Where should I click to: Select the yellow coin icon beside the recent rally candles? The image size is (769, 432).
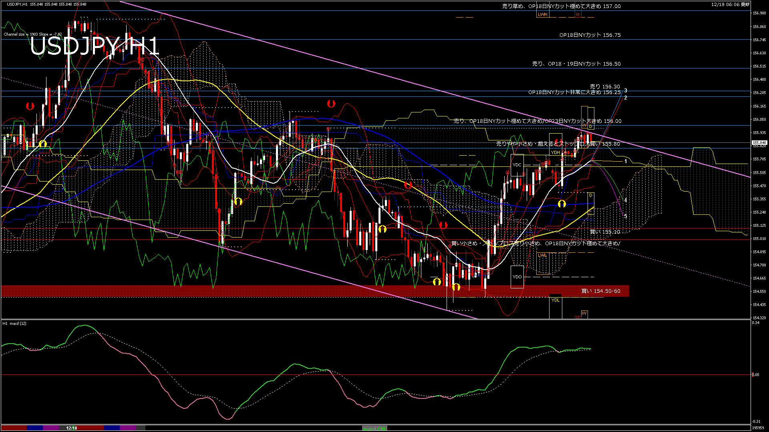point(562,205)
